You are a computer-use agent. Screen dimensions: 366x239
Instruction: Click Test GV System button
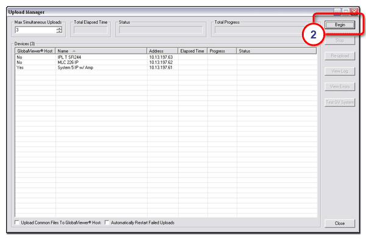pyautogui.click(x=340, y=102)
